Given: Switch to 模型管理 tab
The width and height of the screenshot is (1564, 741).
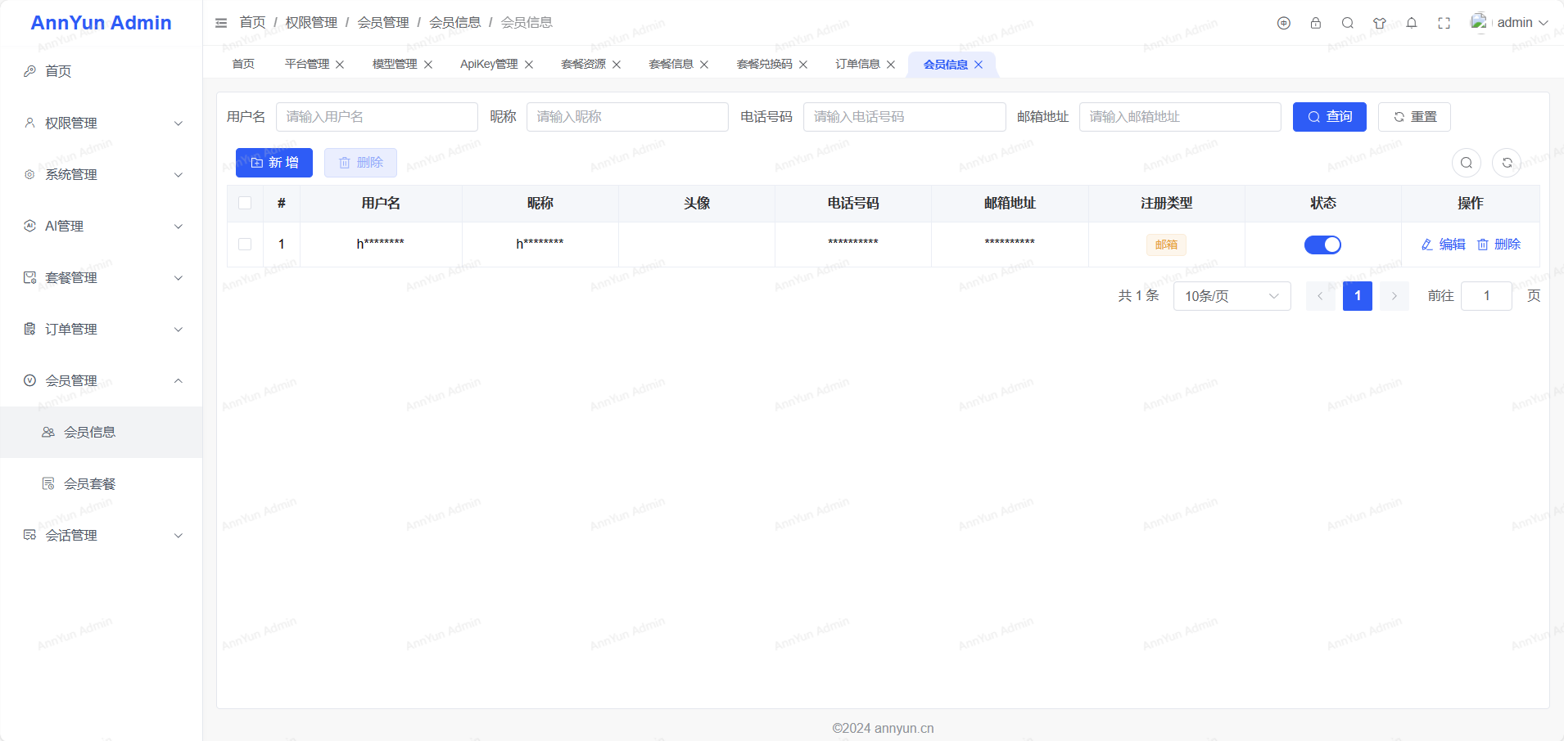Looking at the screenshot, I should [x=395, y=65].
